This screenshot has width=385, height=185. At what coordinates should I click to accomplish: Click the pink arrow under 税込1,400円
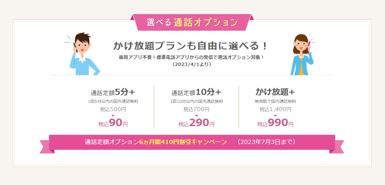coord(275,116)
